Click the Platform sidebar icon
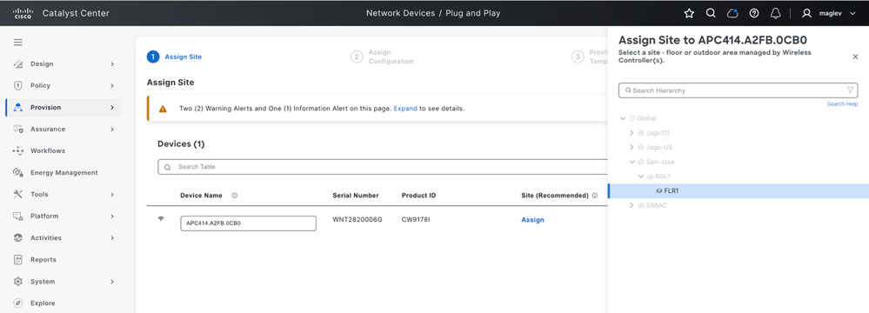The image size is (869, 313). coord(17,216)
